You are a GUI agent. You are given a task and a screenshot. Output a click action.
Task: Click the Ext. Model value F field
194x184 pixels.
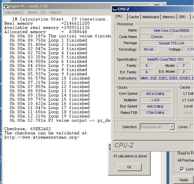click(x=184, y=72)
